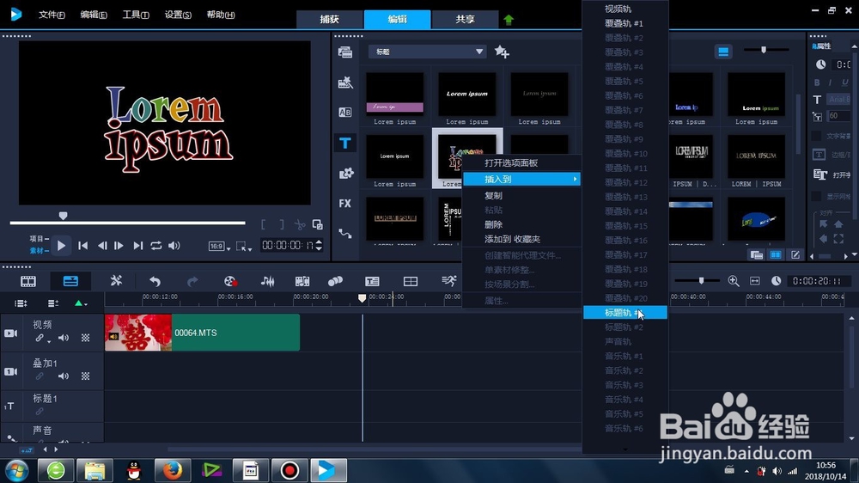Image resolution: width=859 pixels, height=483 pixels.
Task: Choose 标题轨 #1 from the submenu
Action: (625, 313)
